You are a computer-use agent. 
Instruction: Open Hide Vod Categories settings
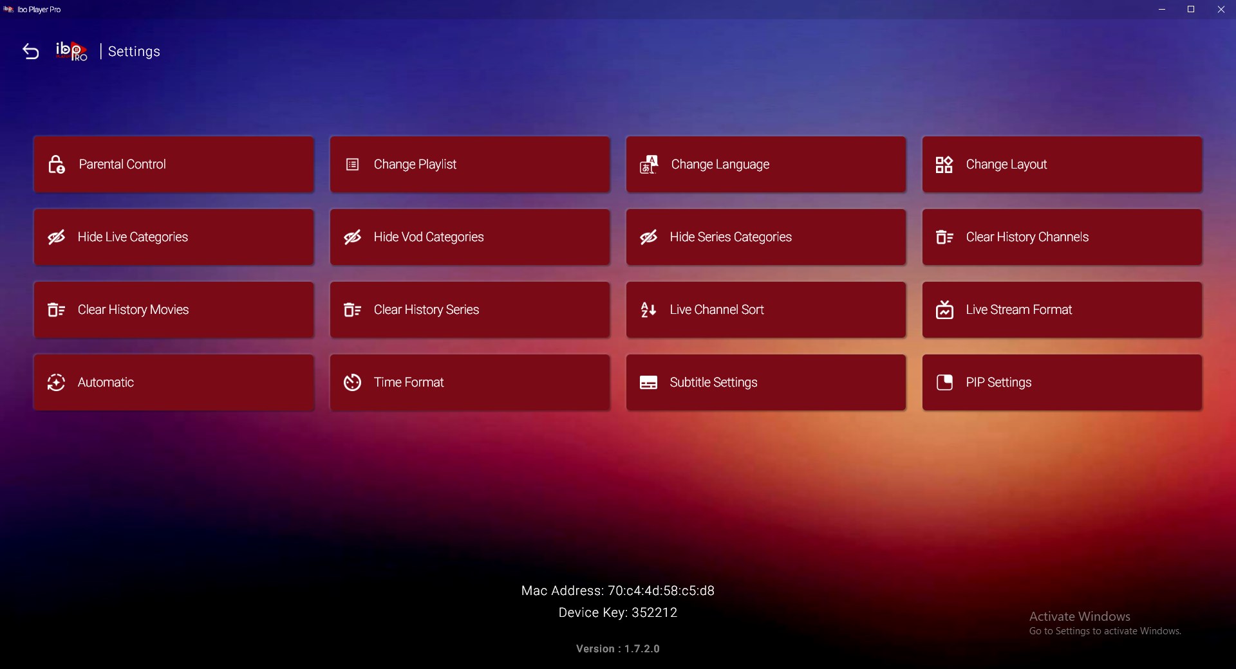point(469,237)
